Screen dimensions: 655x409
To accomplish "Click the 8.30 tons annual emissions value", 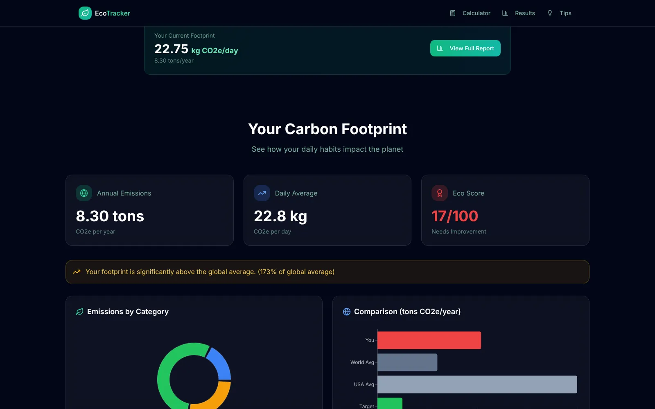I will point(110,216).
